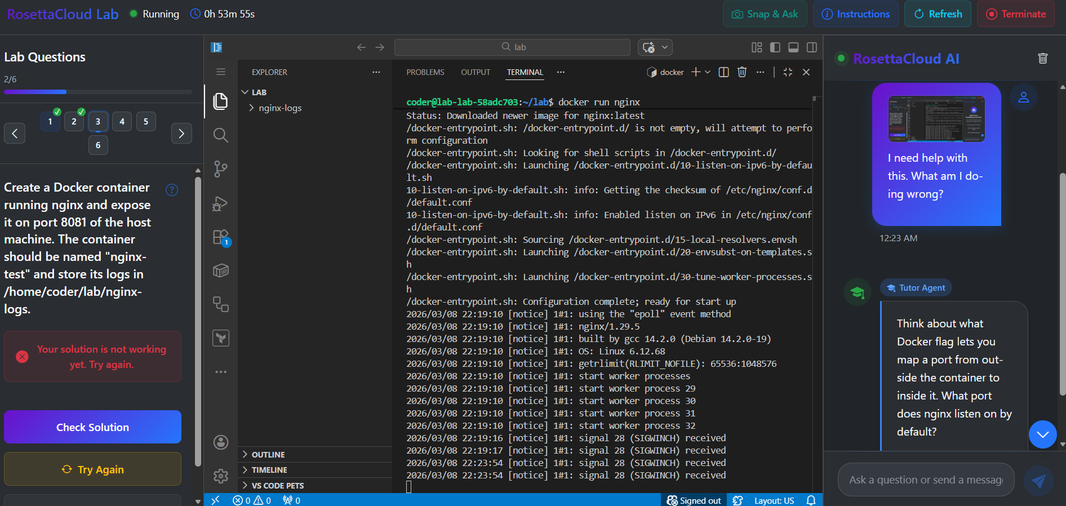Terminate the lab session
Image resolution: width=1066 pixels, height=506 pixels.
coord(1016,14)
